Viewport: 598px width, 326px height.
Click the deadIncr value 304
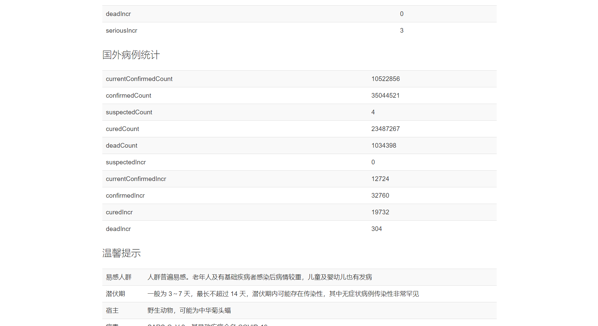(376, 229)
